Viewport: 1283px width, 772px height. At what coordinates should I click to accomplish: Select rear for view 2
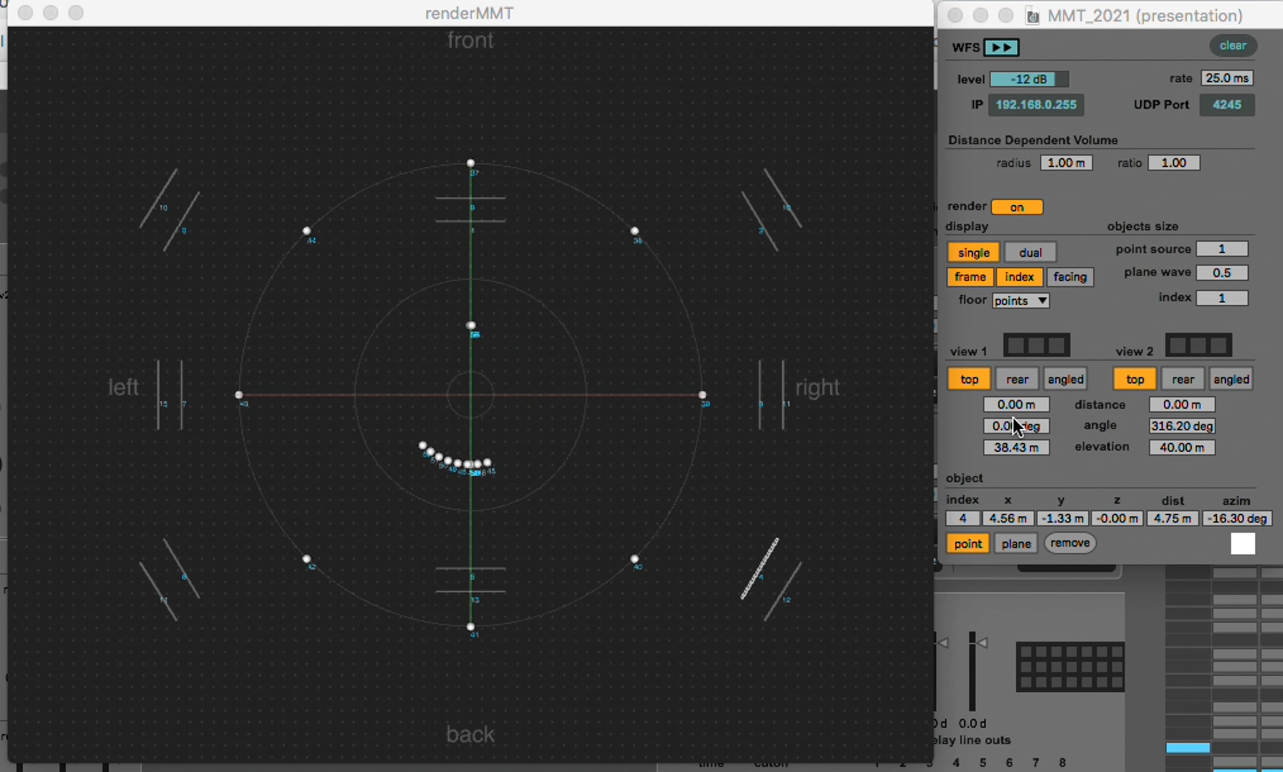1183,379
